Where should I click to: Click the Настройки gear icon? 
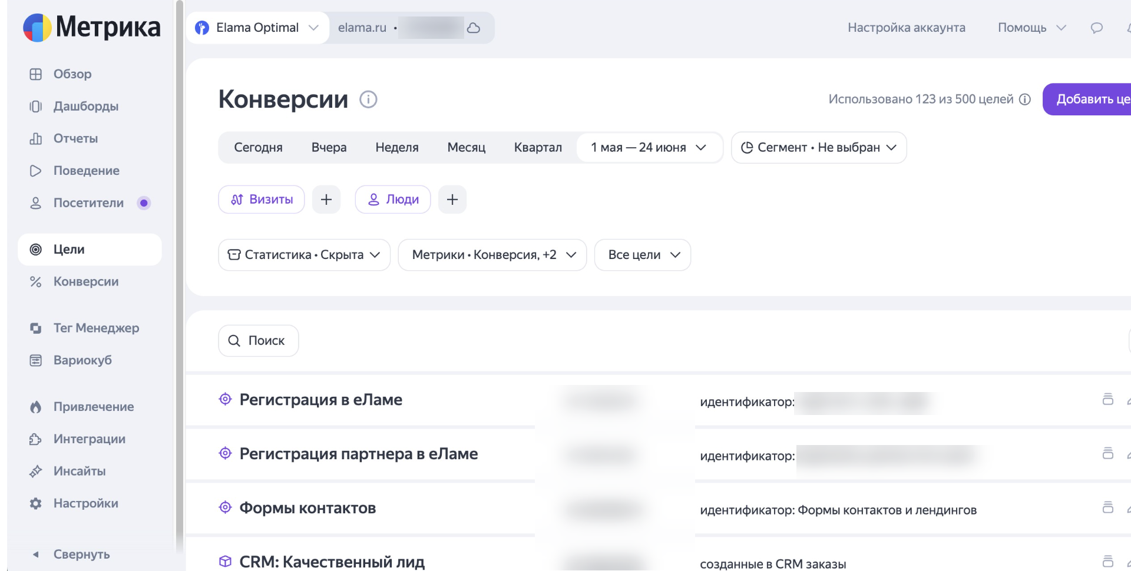36,503
